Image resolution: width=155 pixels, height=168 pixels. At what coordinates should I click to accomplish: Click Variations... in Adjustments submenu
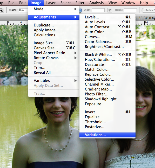[x=107, y=135]
